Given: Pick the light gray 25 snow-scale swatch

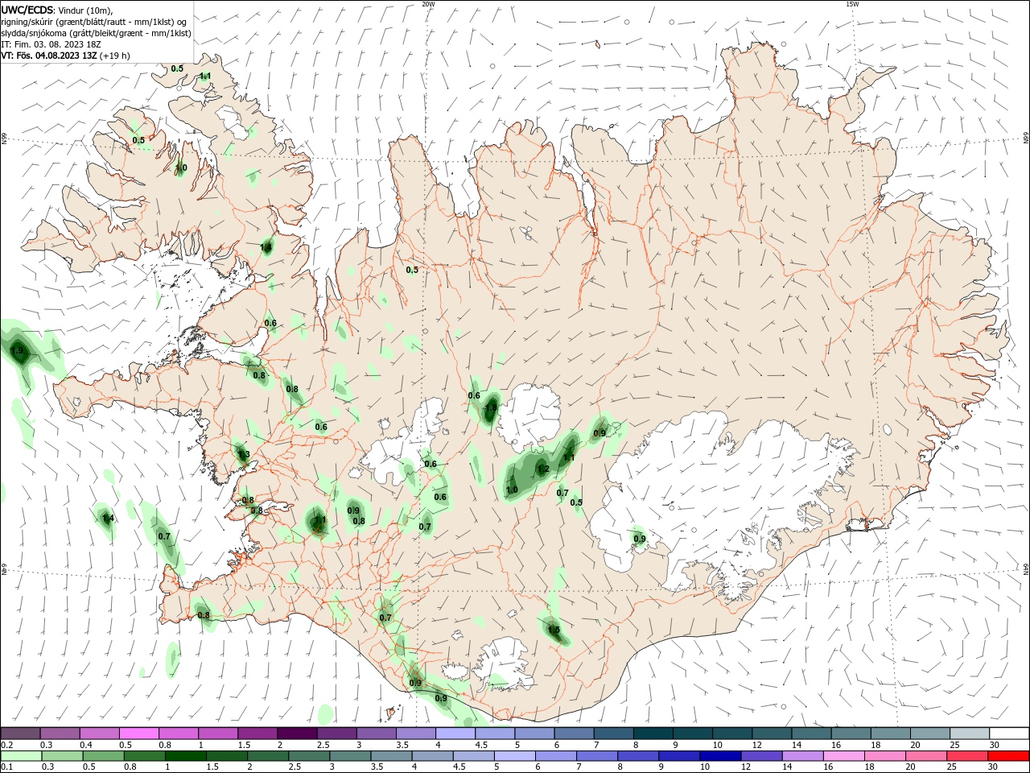Looking at the screenshot, I should coord(970,734).
